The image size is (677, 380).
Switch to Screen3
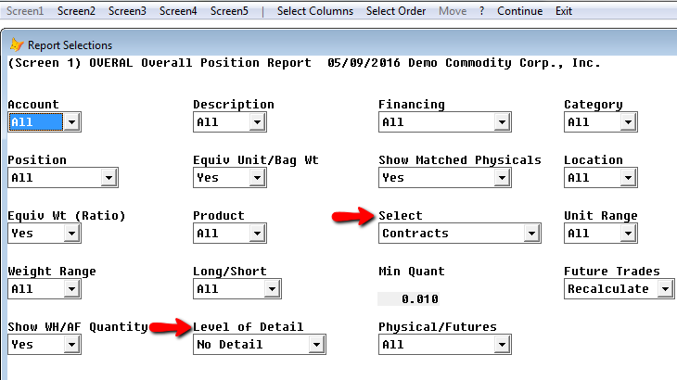(x=127, y=11)
